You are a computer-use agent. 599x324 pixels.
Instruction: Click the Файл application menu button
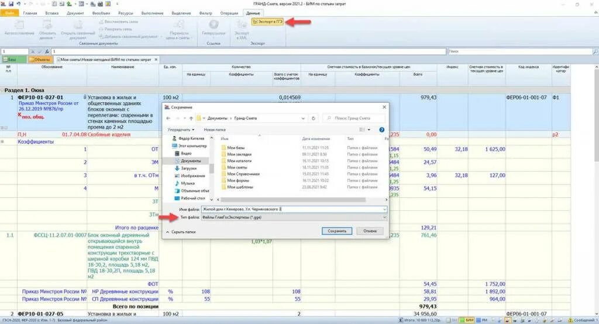(9, 13)
